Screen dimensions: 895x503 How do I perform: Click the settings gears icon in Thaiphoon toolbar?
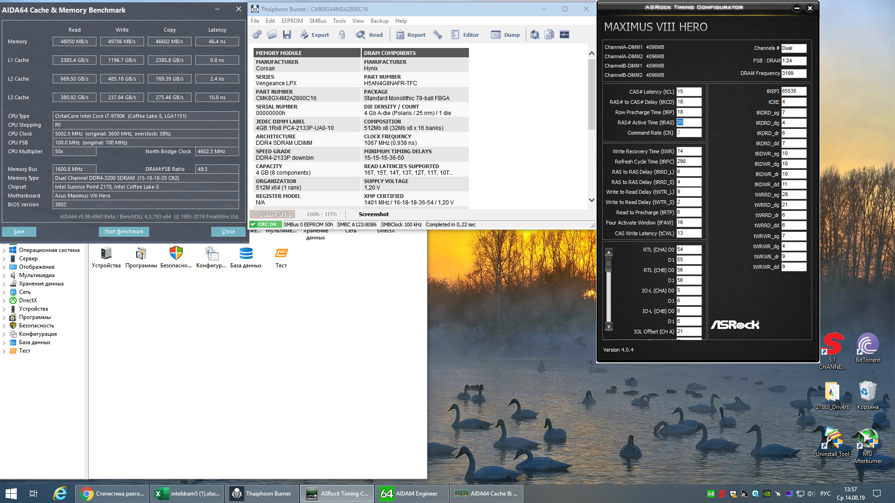click(257, 34)
